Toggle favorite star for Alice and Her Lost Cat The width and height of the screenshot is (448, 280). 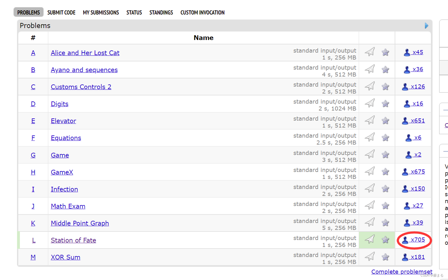click(385, 52)
